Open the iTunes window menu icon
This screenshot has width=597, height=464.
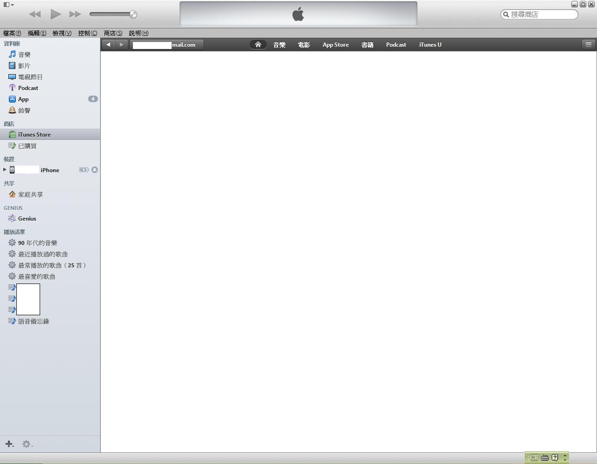click(8, 5)
